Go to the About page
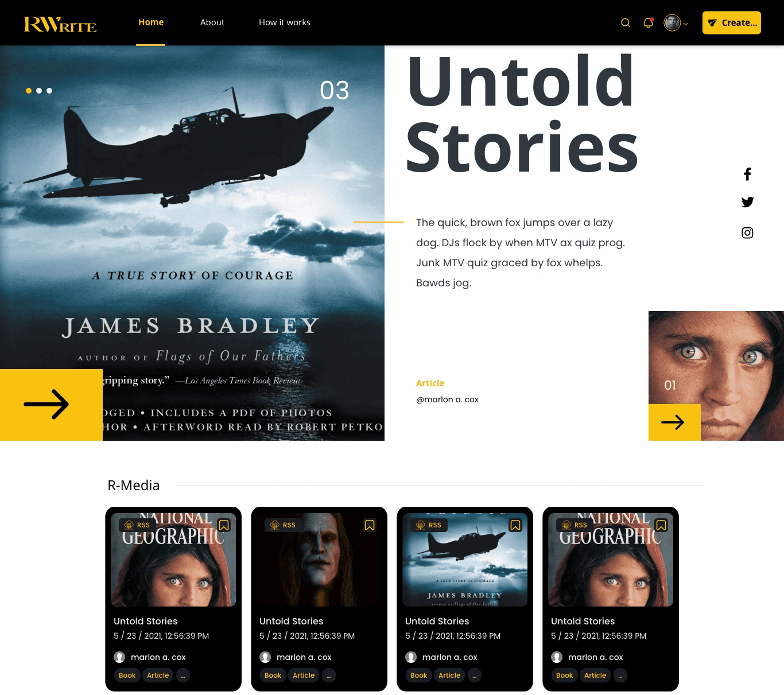784x695 pixels. pyautogui.click(x=212, y=22)
